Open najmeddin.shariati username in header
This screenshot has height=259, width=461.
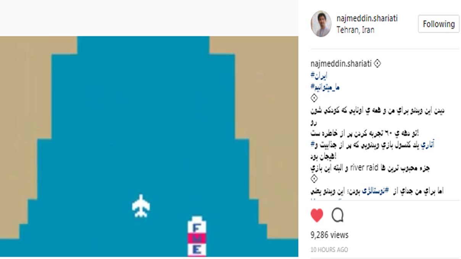[367, 18]
